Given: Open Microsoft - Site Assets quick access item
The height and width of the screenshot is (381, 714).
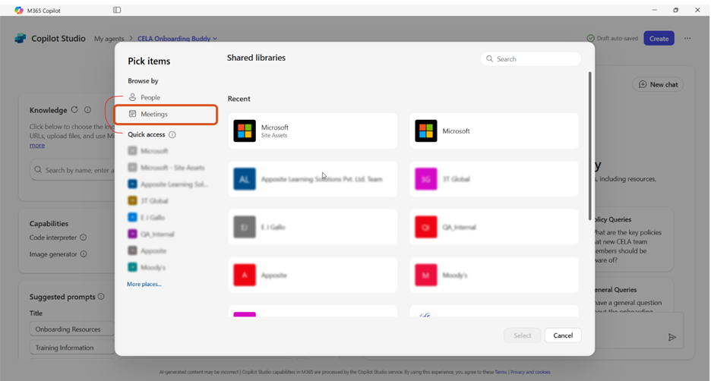Looking at the screenshot, I should pyautogui.click(x=166, y=168).
